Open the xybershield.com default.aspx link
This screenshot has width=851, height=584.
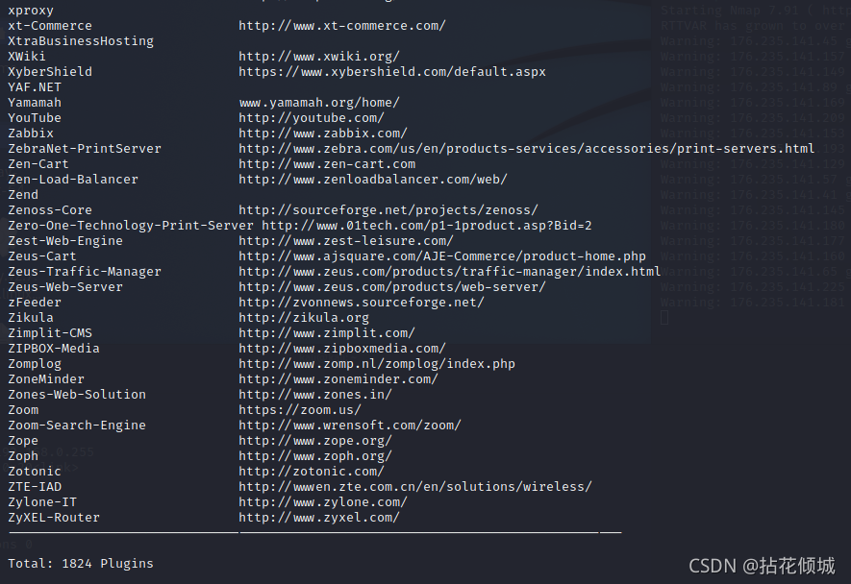(x=392, y=72)
